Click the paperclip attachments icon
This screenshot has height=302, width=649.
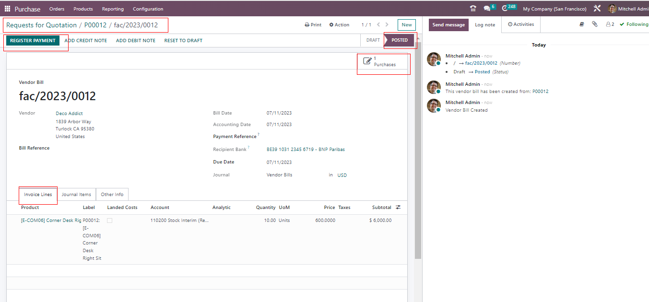point(594,24)
